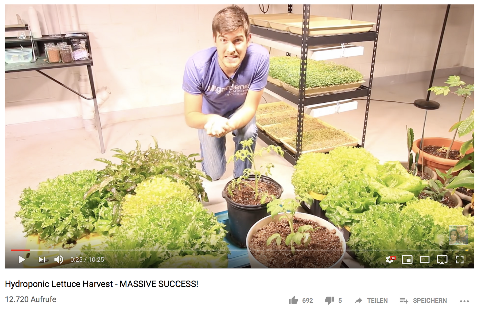Screen dimensions: 481x312
Task: Click the video frame to toggle playback
Action: click(239, 126)
